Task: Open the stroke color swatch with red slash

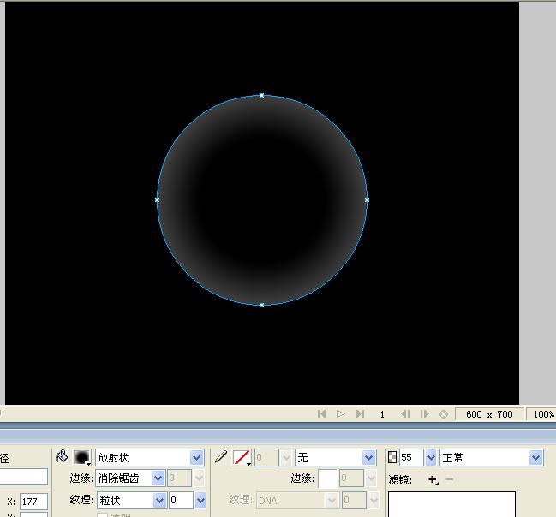Action: [x=242, y=457]
